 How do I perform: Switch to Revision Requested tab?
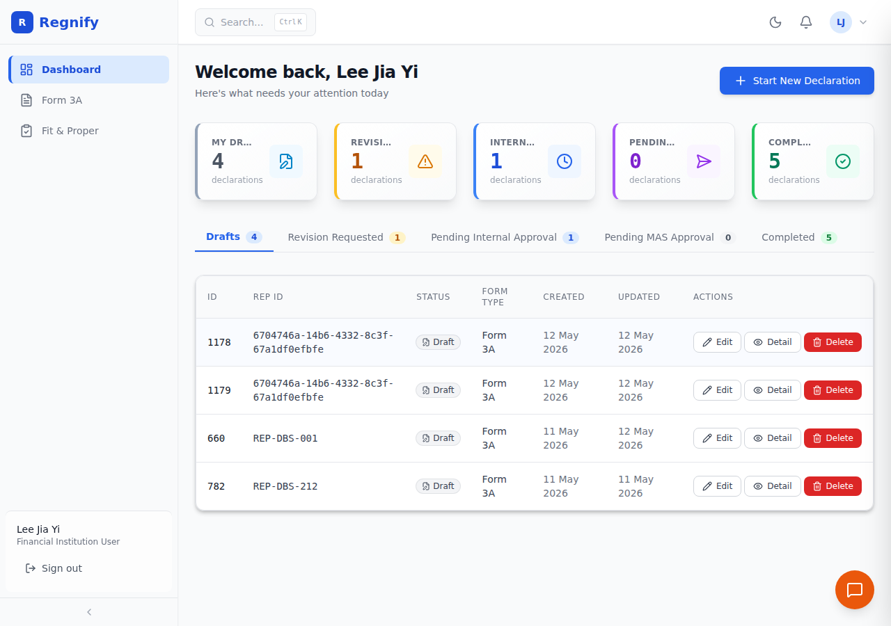(x=346, y=237)
